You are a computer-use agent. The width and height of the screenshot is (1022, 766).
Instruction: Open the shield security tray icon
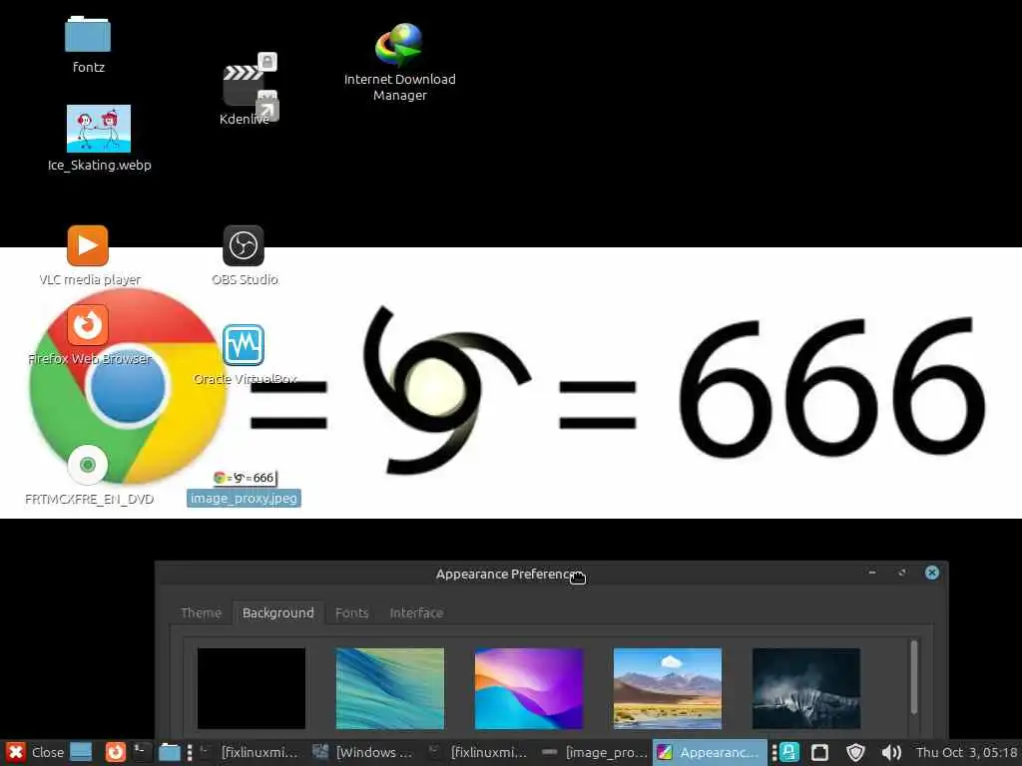coord(855,752)
